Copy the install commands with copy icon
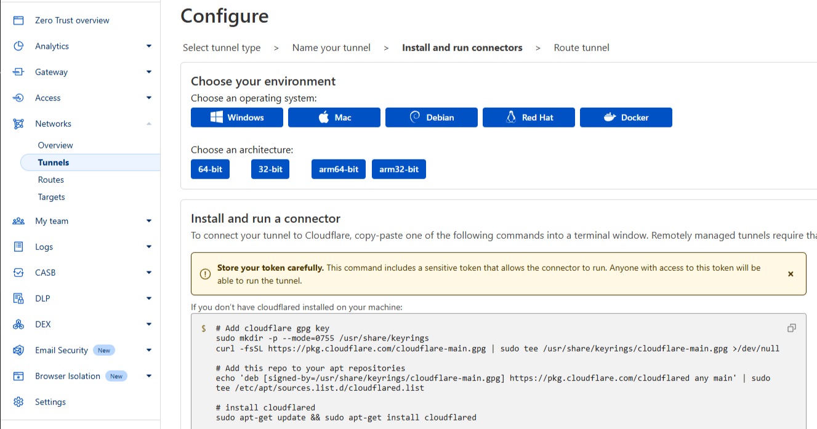 tap(792, 328)
